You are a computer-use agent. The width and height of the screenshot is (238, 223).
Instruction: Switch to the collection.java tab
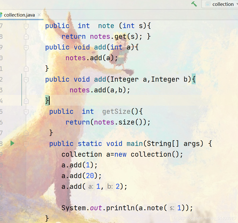[x=19, y=15]
